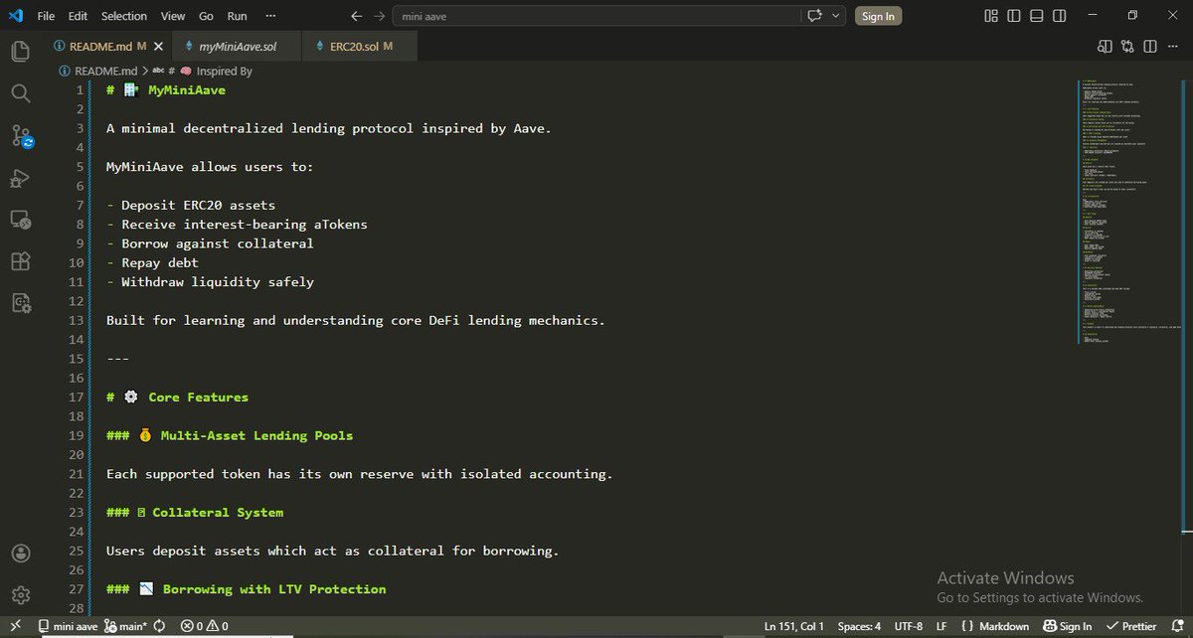
Task: Open the Search view
Action: point(21,93)
